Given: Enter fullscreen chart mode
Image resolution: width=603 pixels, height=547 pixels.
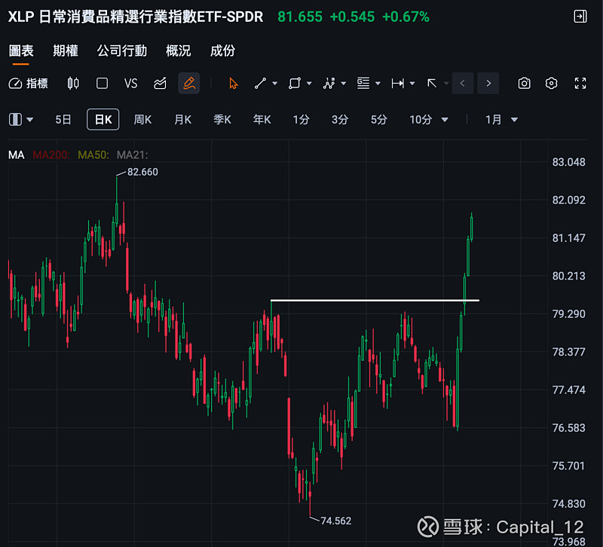Looking at the screenshot, I should 580,84.
